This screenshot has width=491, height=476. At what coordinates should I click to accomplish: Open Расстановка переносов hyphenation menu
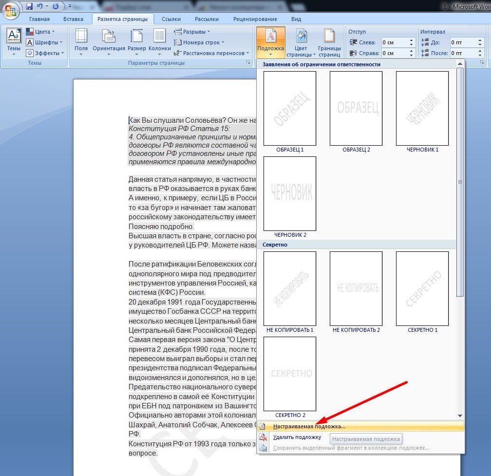pos(211,53)
